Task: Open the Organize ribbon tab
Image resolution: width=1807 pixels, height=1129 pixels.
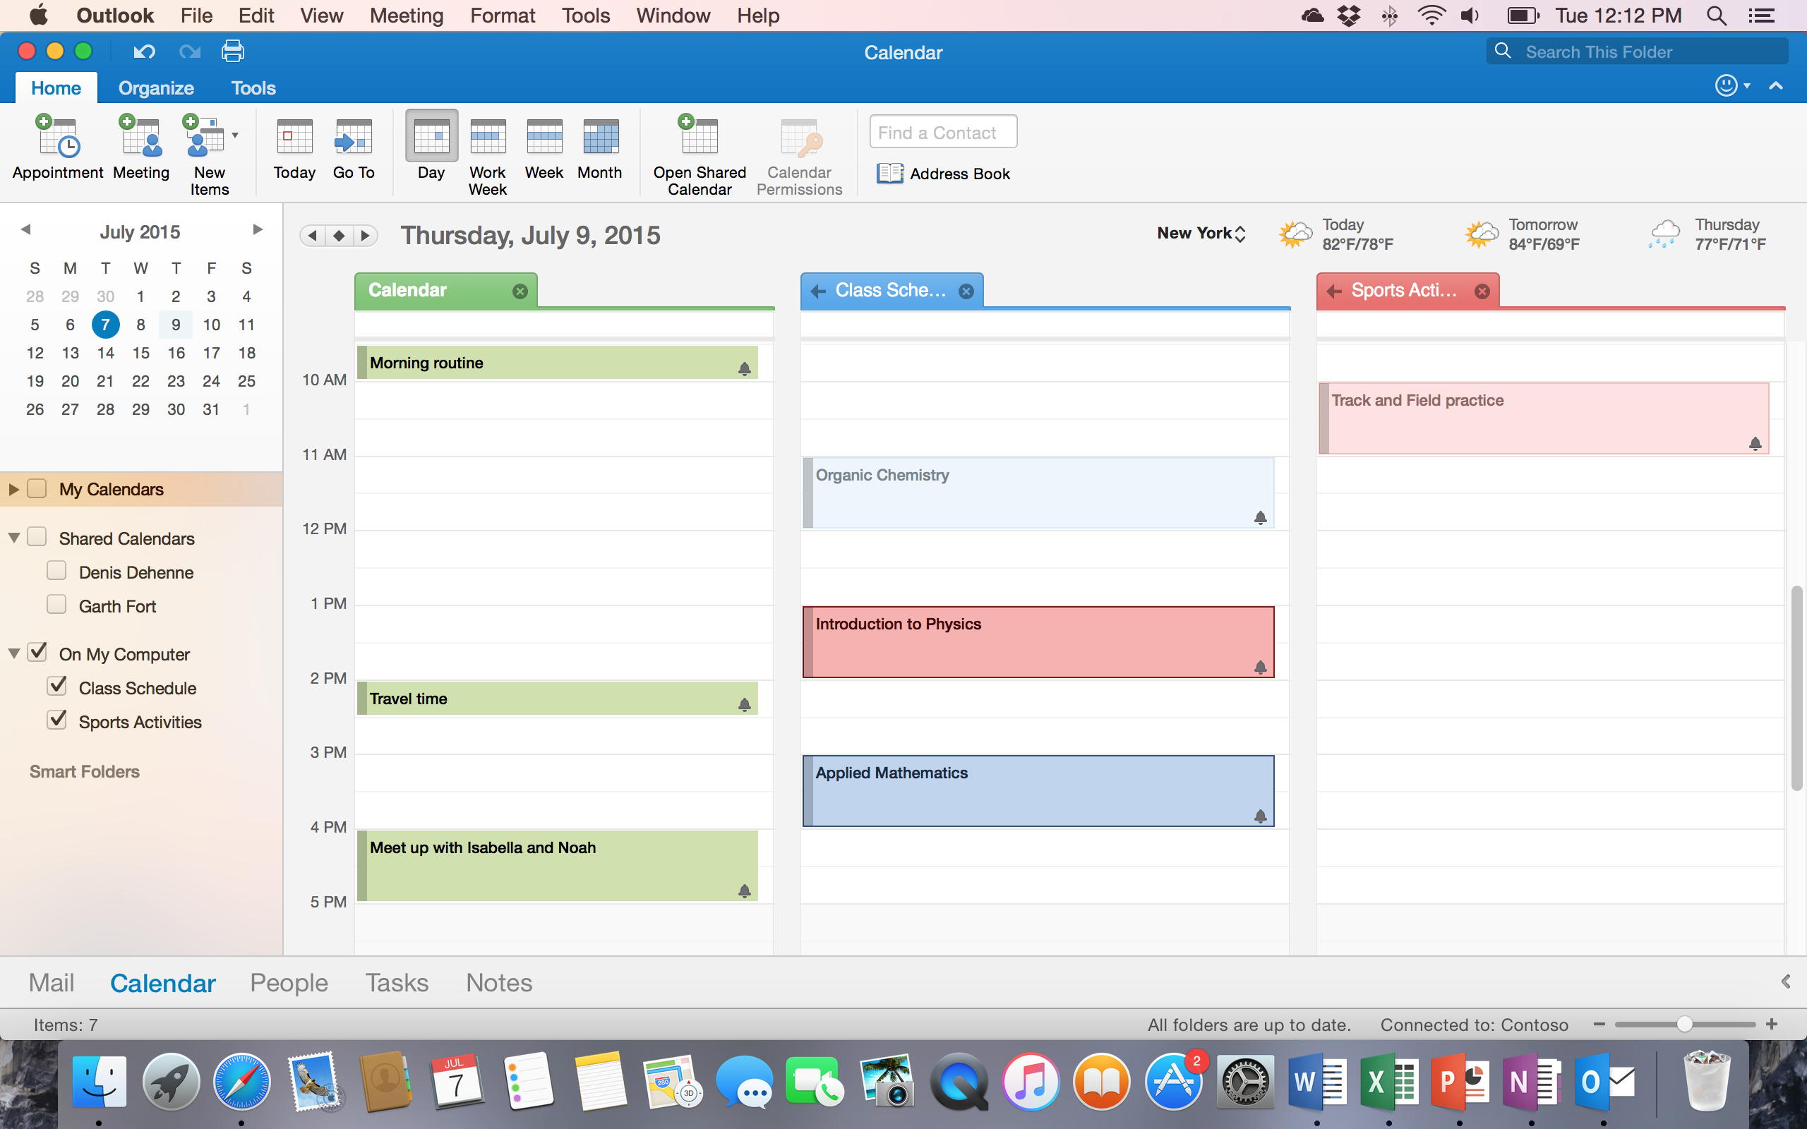Action: [156, 88]
